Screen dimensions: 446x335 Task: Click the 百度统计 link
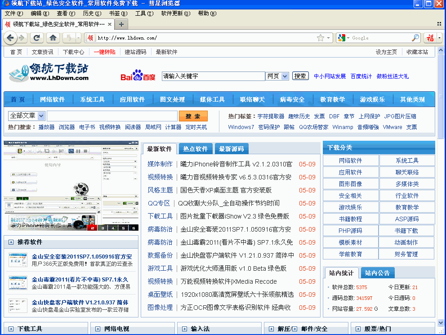pos(361,76)
